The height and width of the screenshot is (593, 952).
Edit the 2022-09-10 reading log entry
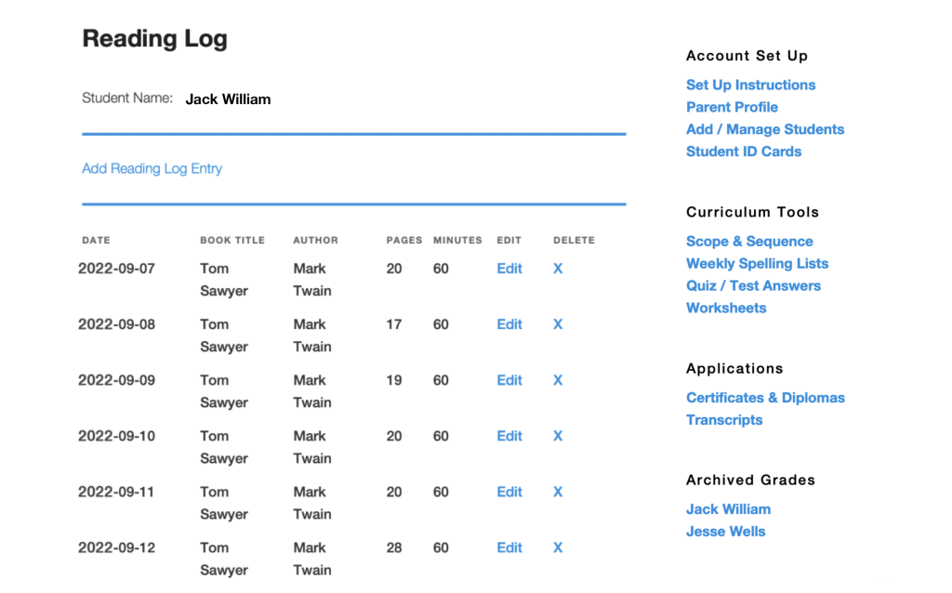tap(509, 436)
